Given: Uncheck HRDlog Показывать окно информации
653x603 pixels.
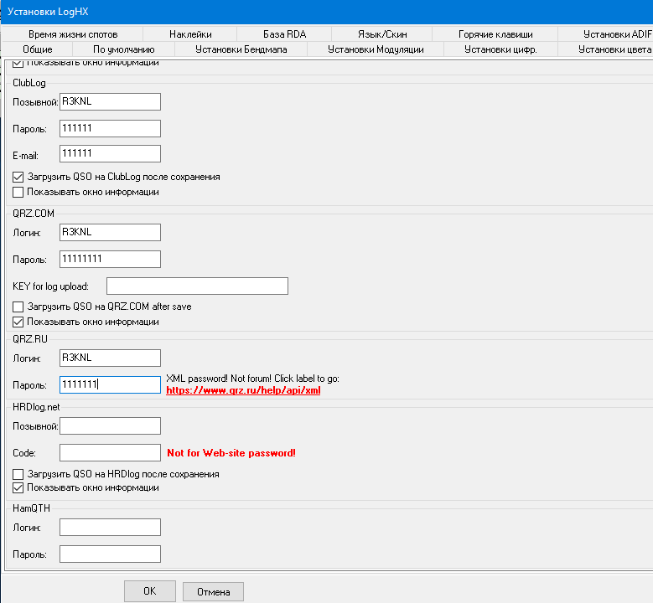Looking at the screenshot, I should click(18, 487).
